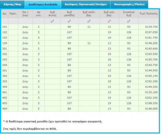Select apartment number 303 row

[x=80, y=81]
